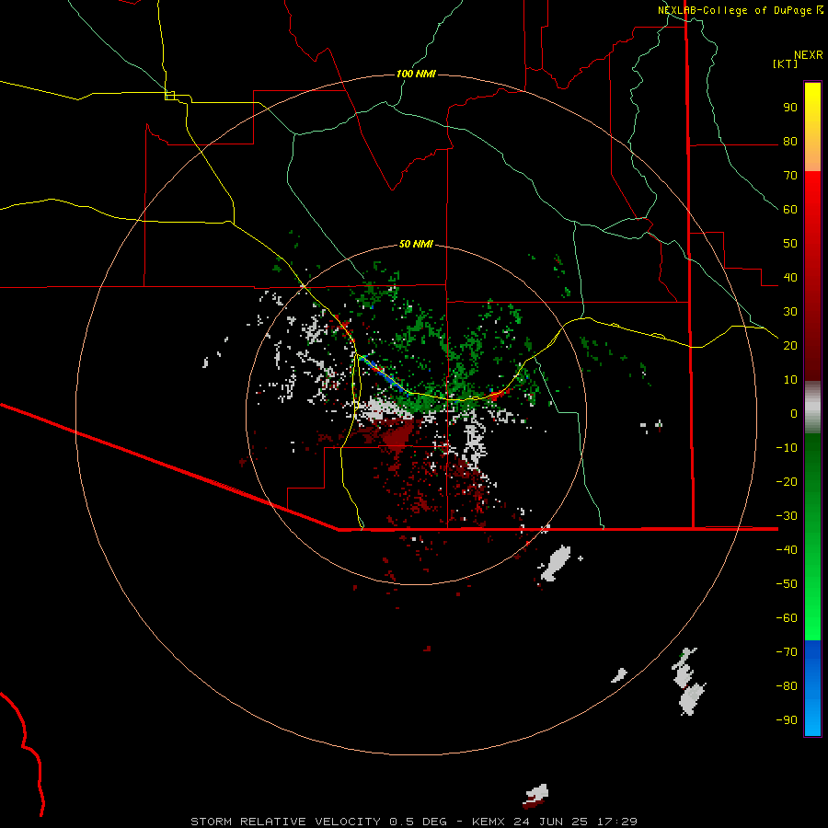Image resolution: width=828 pixels, height=828 pixels.
Task: Select the positive 70 knot scale value
Action: coord(790,176)
